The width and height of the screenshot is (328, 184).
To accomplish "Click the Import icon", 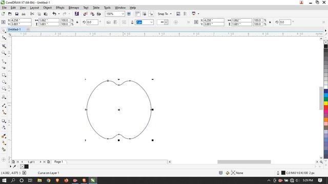I will 86,14.
